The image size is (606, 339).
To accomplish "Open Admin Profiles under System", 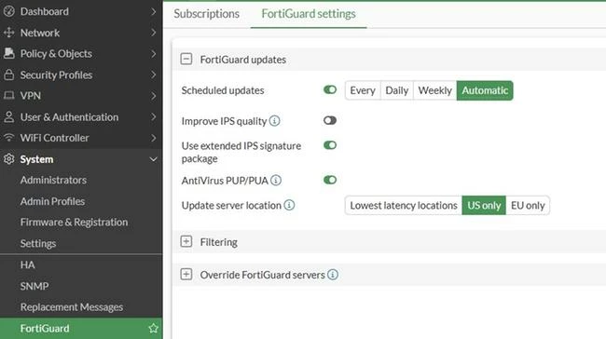I will pos(52,201).
